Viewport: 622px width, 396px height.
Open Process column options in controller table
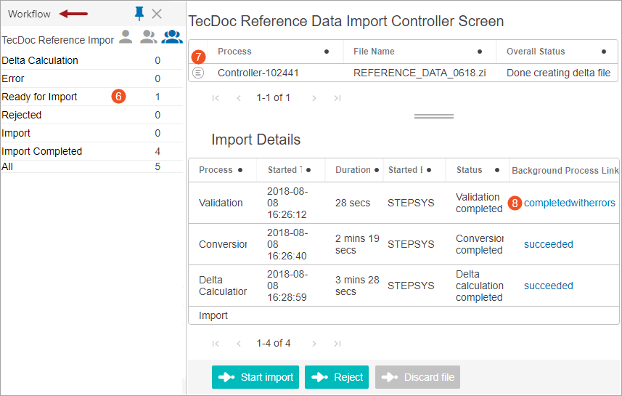tap(327, 52)
